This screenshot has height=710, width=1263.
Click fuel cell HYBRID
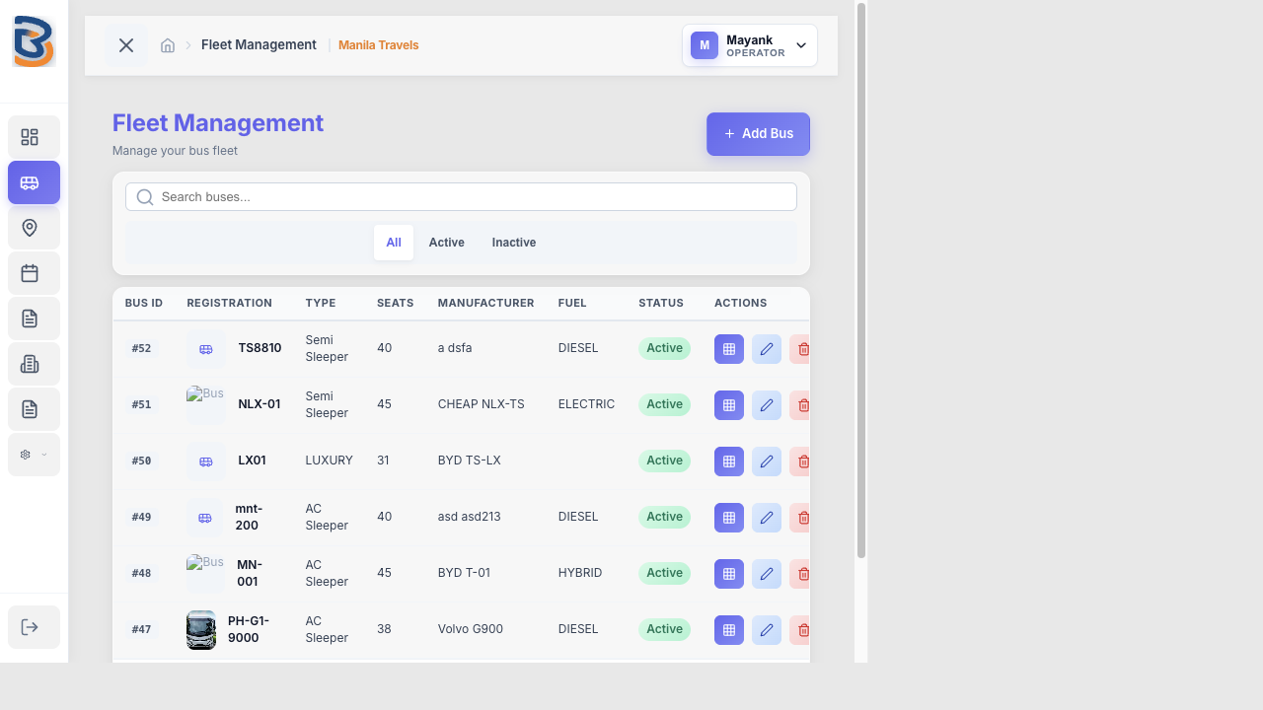(x=580, y=573)
